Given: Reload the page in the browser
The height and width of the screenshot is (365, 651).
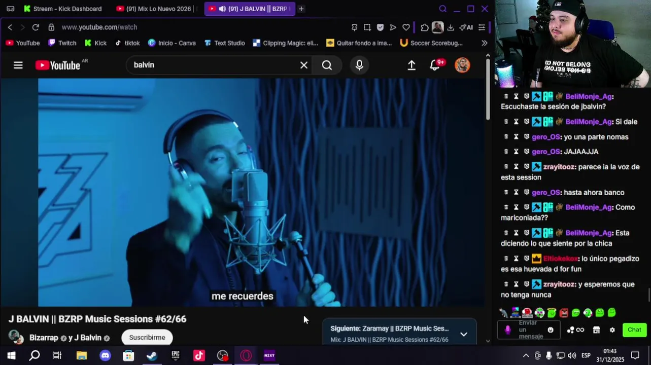Looking at the screenshot, I should (36, 27).
